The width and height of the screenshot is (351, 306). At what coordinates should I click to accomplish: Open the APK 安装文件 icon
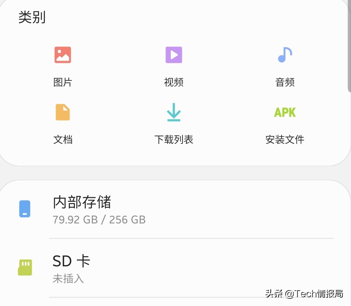(284, 112)
